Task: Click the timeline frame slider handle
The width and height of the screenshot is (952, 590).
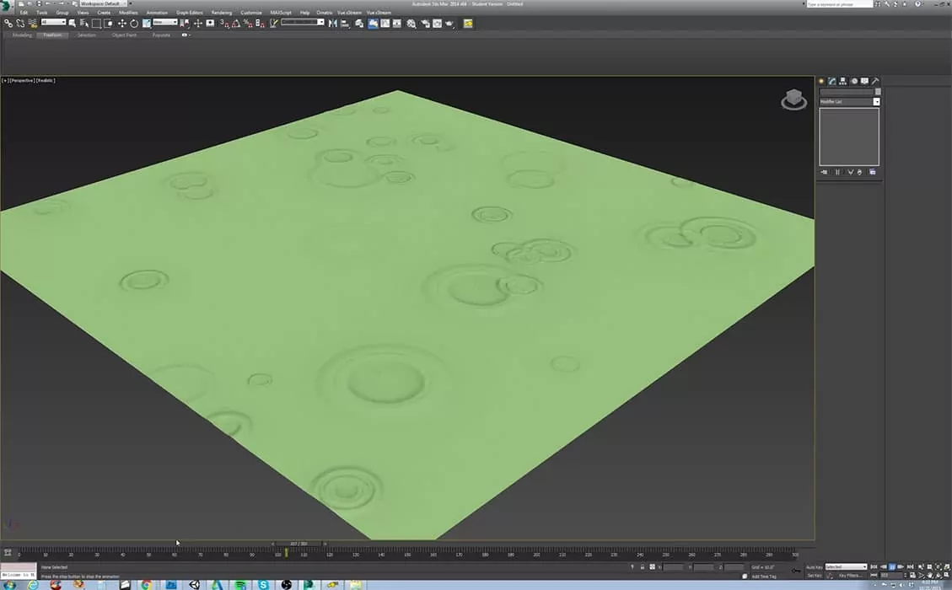Action: point(298,544)
